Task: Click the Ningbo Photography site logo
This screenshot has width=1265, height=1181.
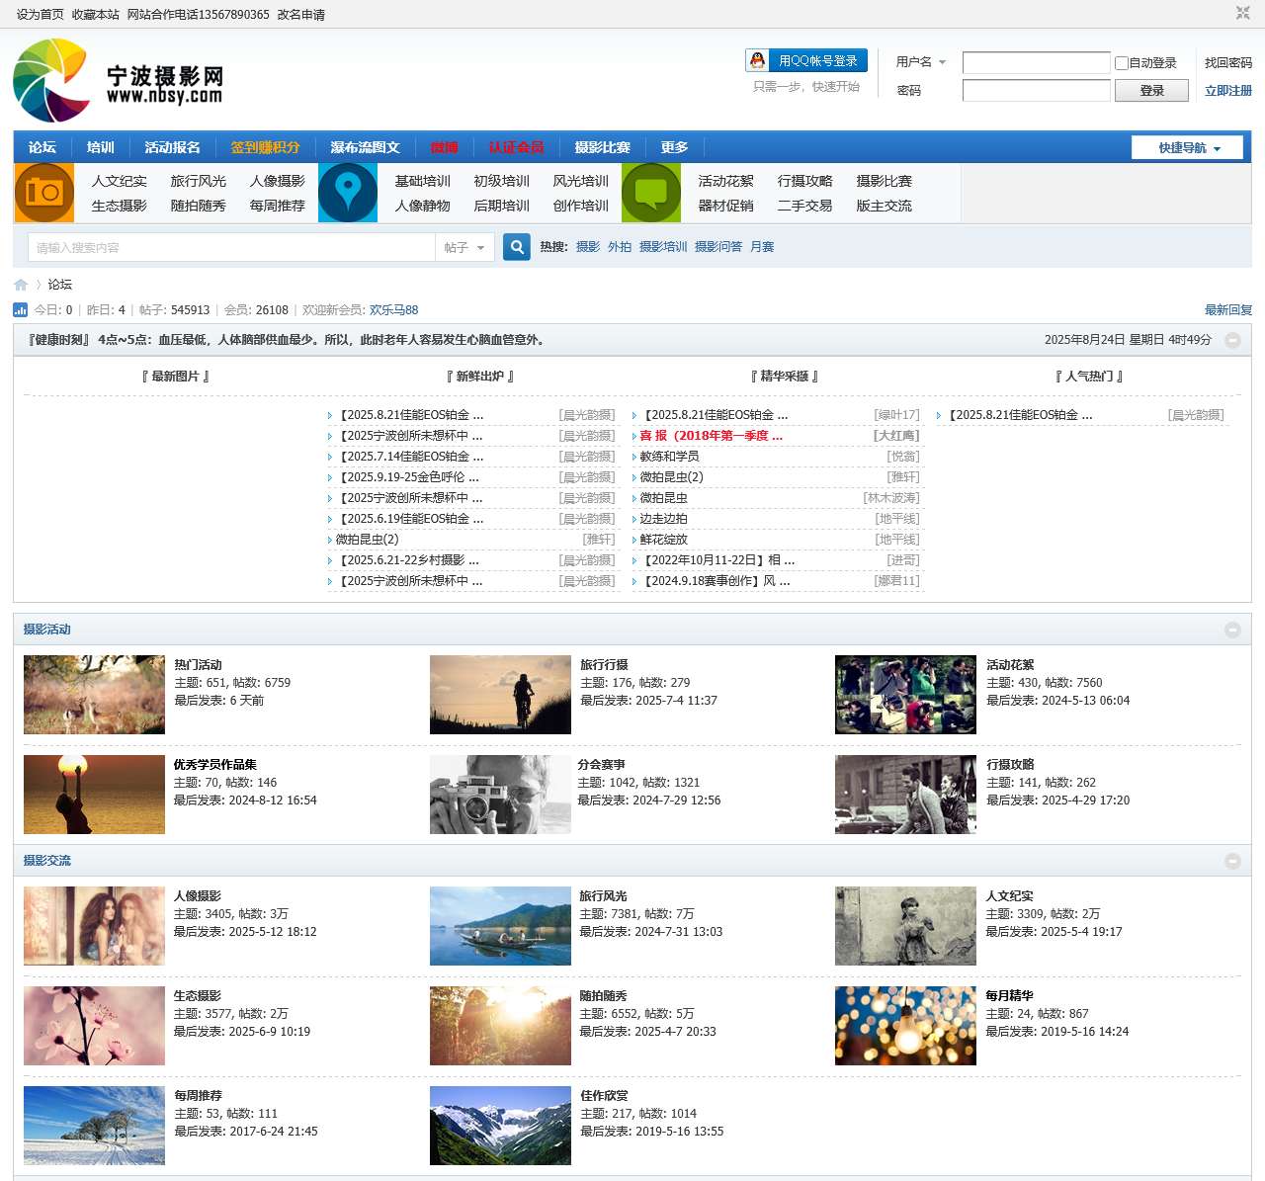Action: (x=119, y=82)
